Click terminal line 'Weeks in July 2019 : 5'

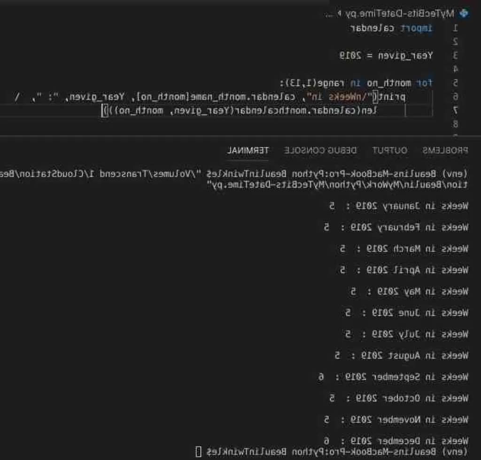point(406,334)
